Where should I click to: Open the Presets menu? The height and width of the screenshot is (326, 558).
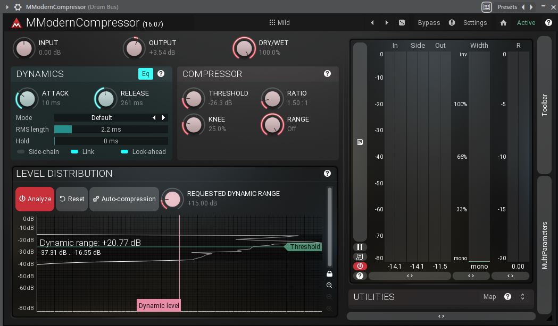click(507, 7)
